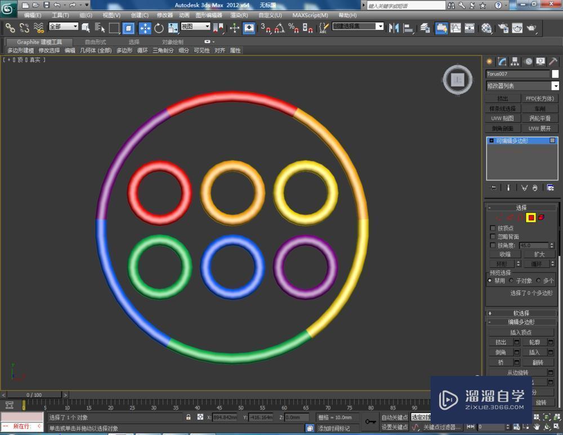Click the object color swatch beside Torus007
The image size is (563, 435).
pos(554,74)
